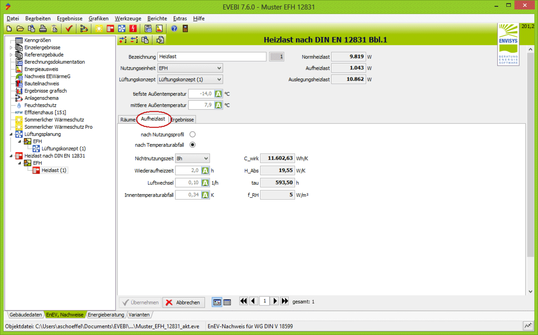Click the clipboard paste toolbar icon
The image size is (538, 335).
(x=54, y=29)
